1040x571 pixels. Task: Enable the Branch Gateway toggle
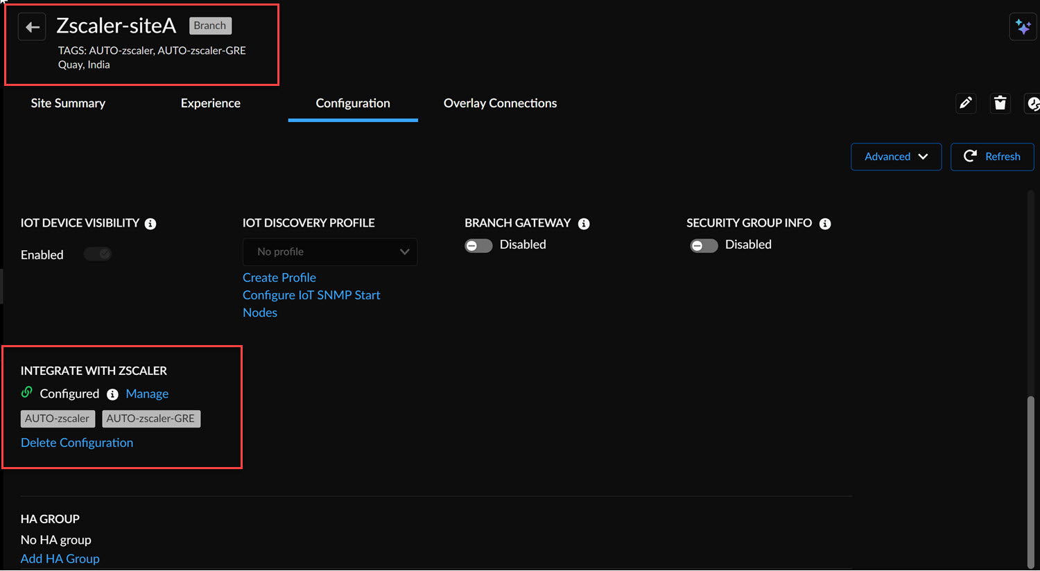[x=478, y=245]
